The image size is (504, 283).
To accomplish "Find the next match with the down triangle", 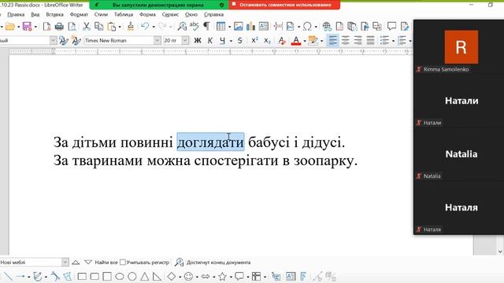I will tap(88, 262).
